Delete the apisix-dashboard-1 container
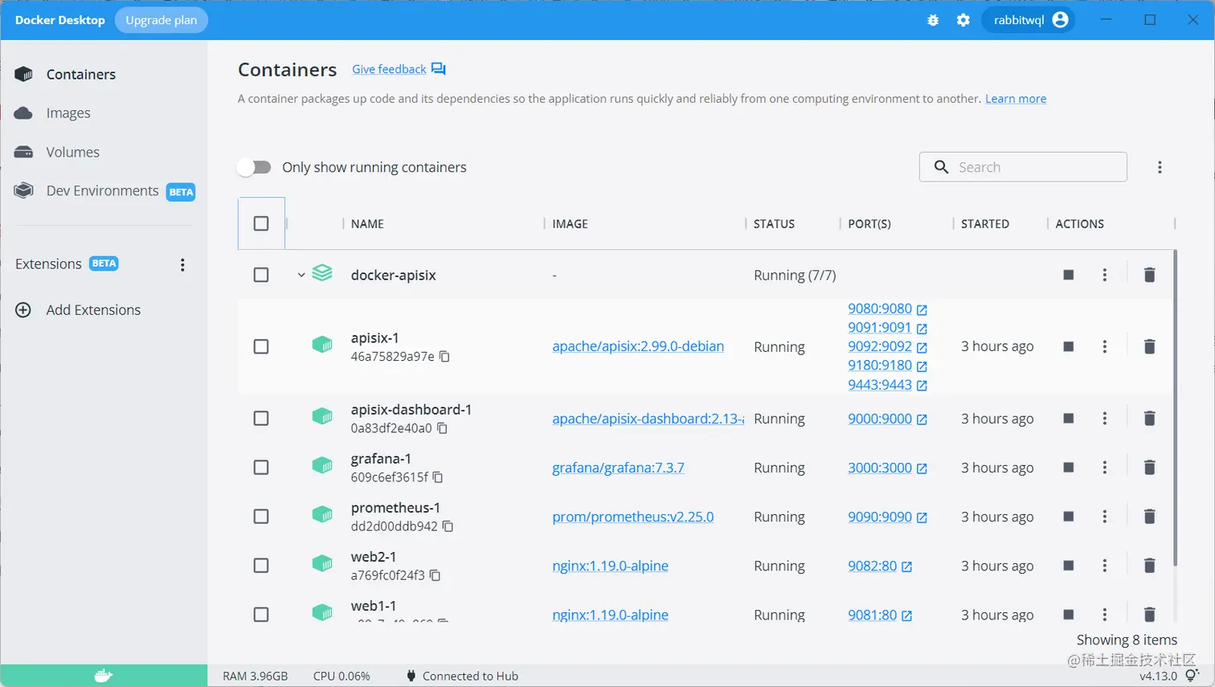This screenshot has height=687, width=1215. point(1150,418)
